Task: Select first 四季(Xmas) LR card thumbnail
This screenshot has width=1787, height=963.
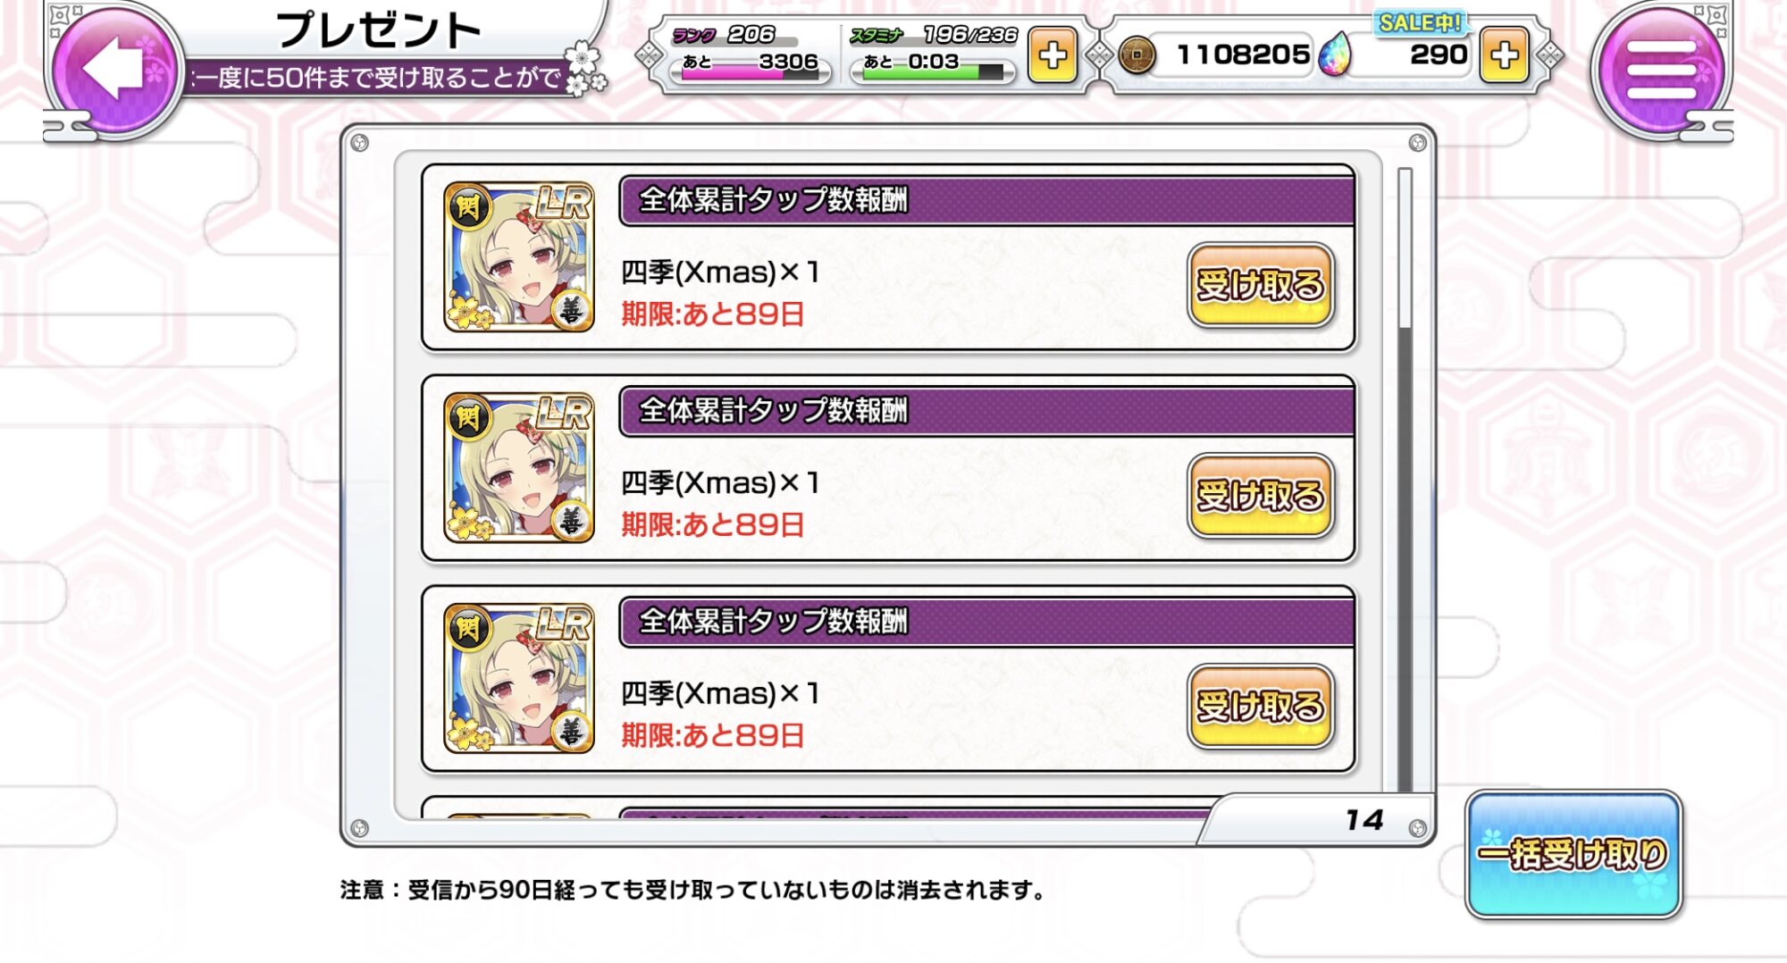Action: click(x=519, y=257)
